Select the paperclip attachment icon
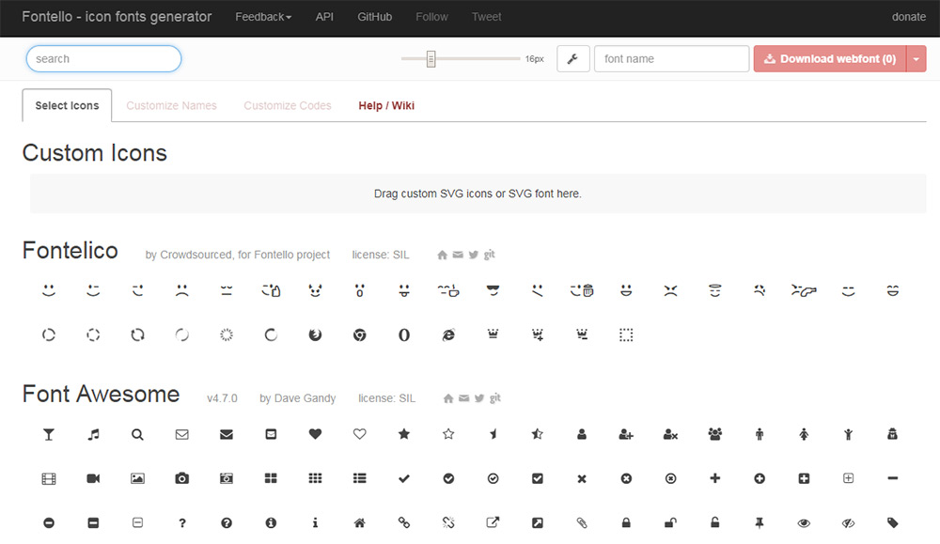This screenshot has width=940, height=544. pos(582,522)
